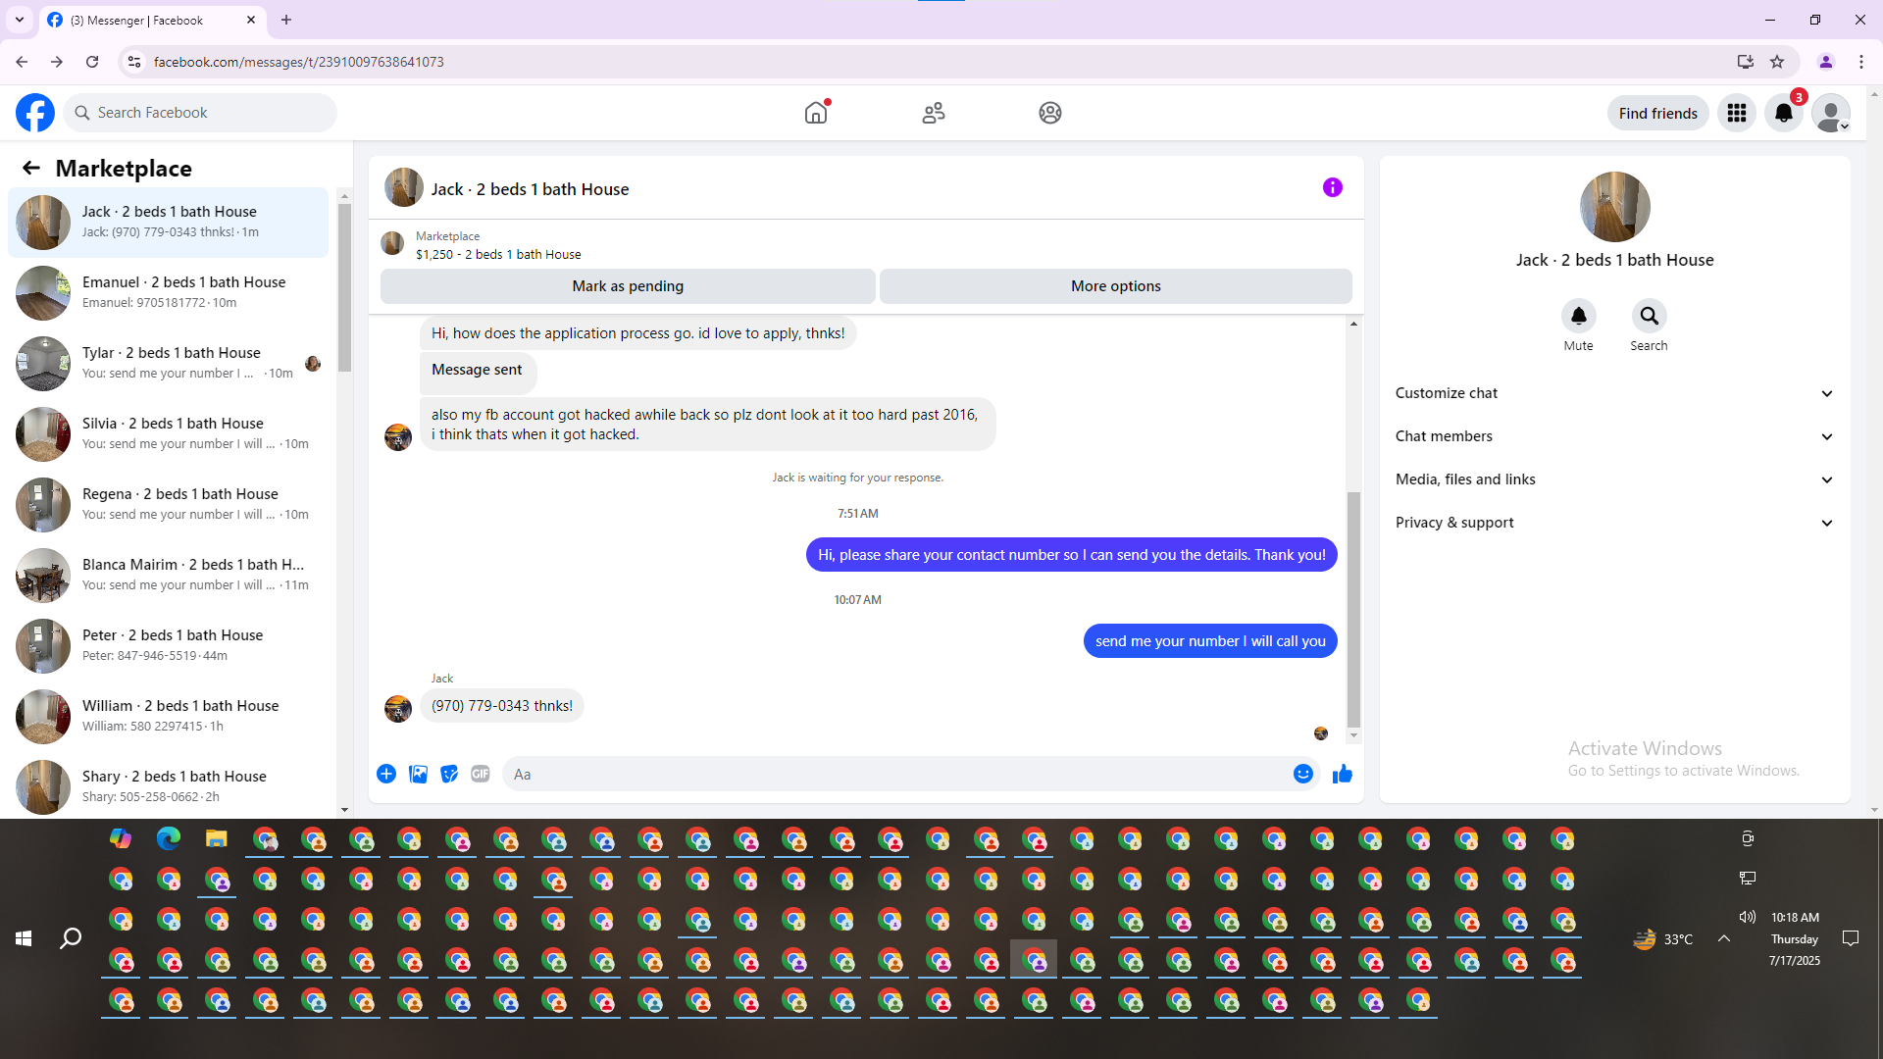The width and height of the screenshot is (1883, 1059).
Task: Bookmark this page with the star
Action: click(1777, 62)
